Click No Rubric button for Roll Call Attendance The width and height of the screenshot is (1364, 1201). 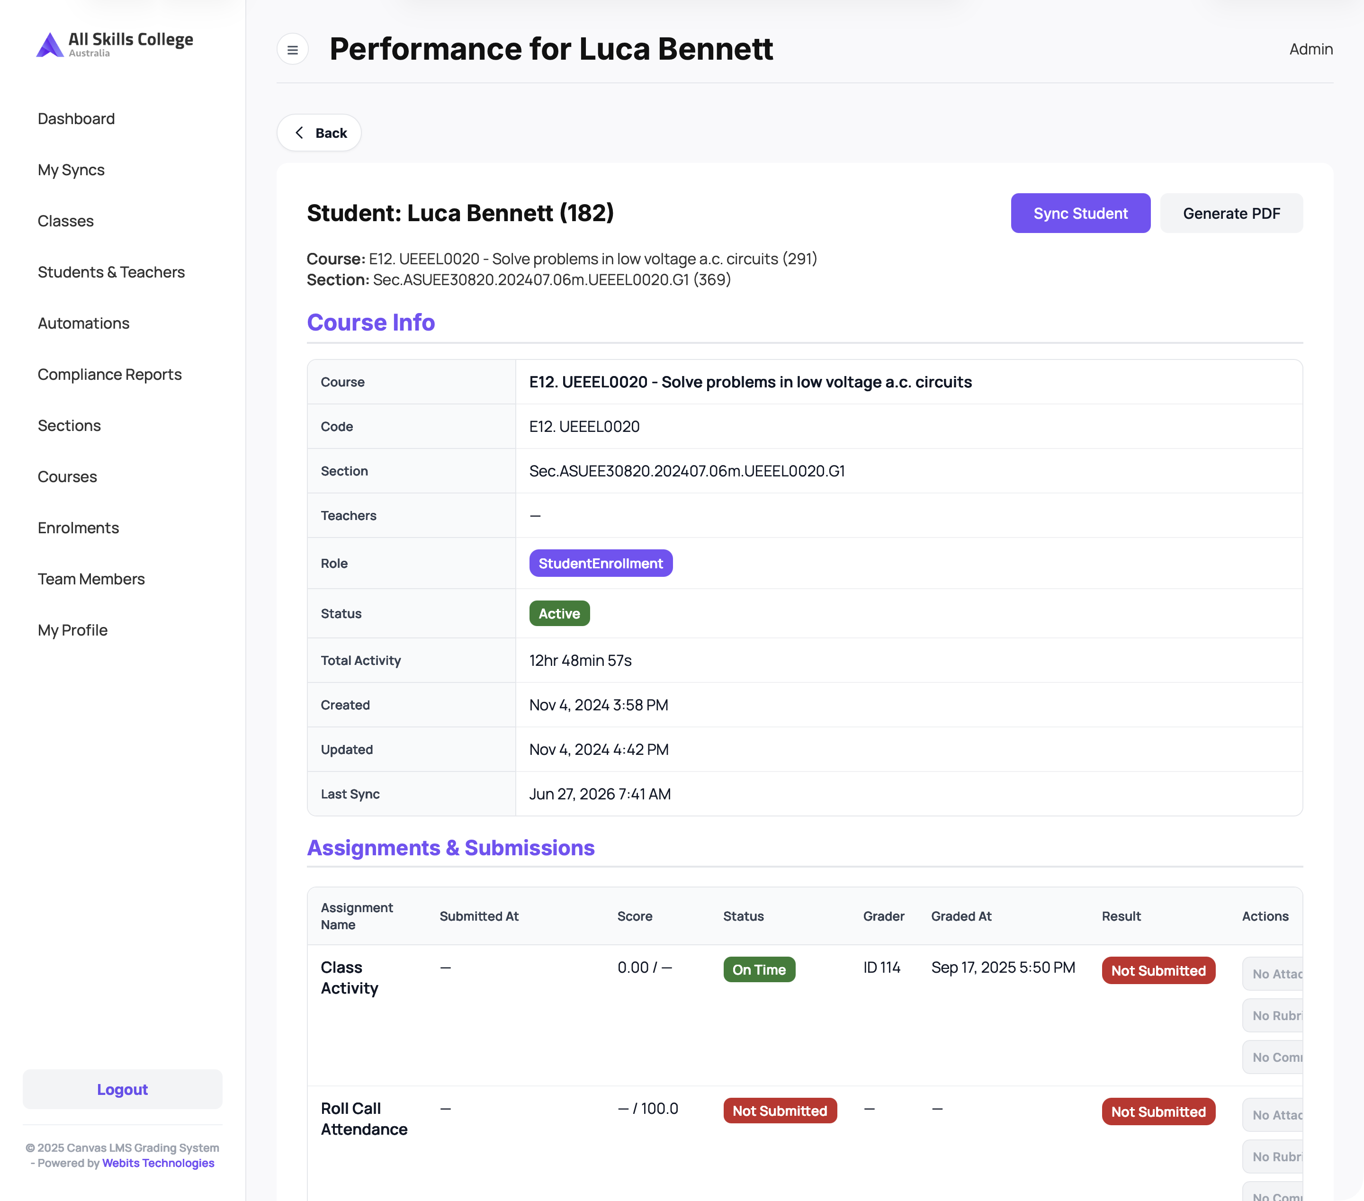pyautogui.click(x=1273, y=1157)
